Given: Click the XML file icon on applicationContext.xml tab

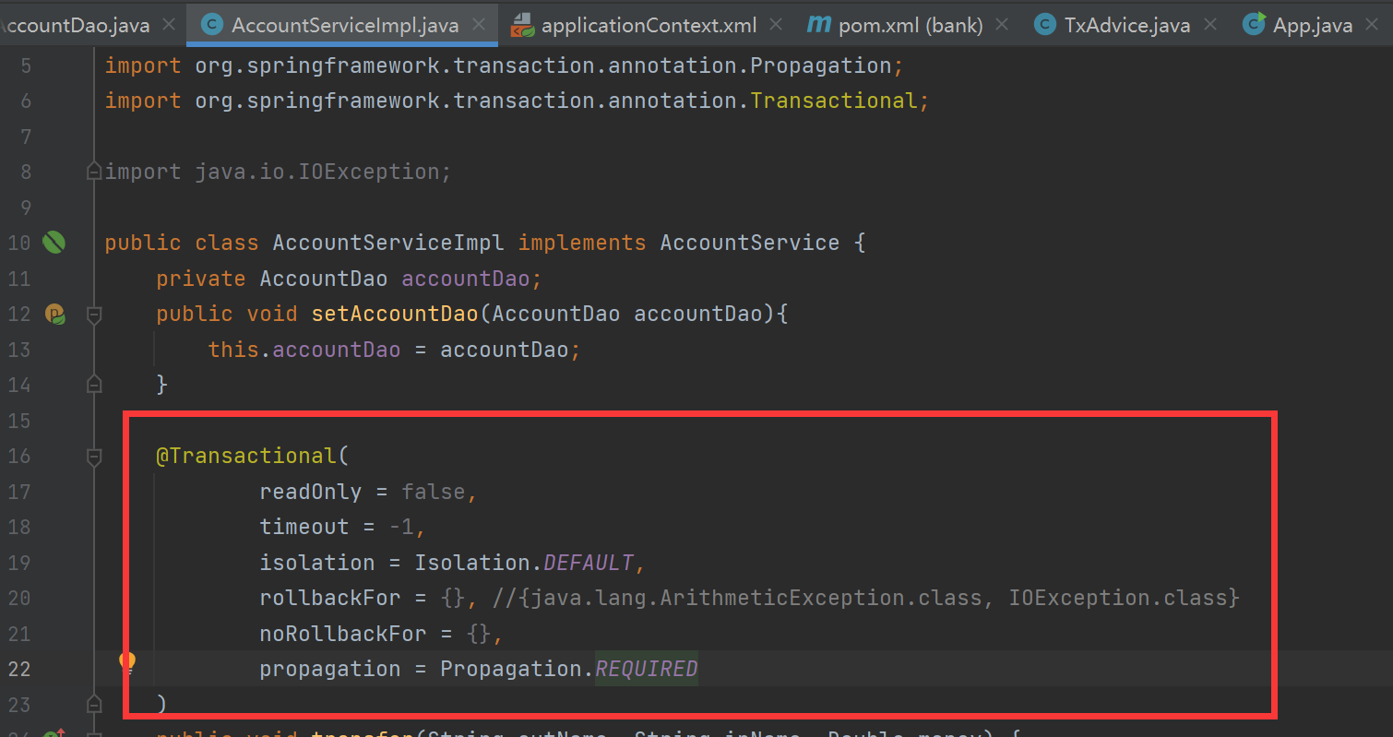Looking at the screenshot, I should (x=522, y=25).
